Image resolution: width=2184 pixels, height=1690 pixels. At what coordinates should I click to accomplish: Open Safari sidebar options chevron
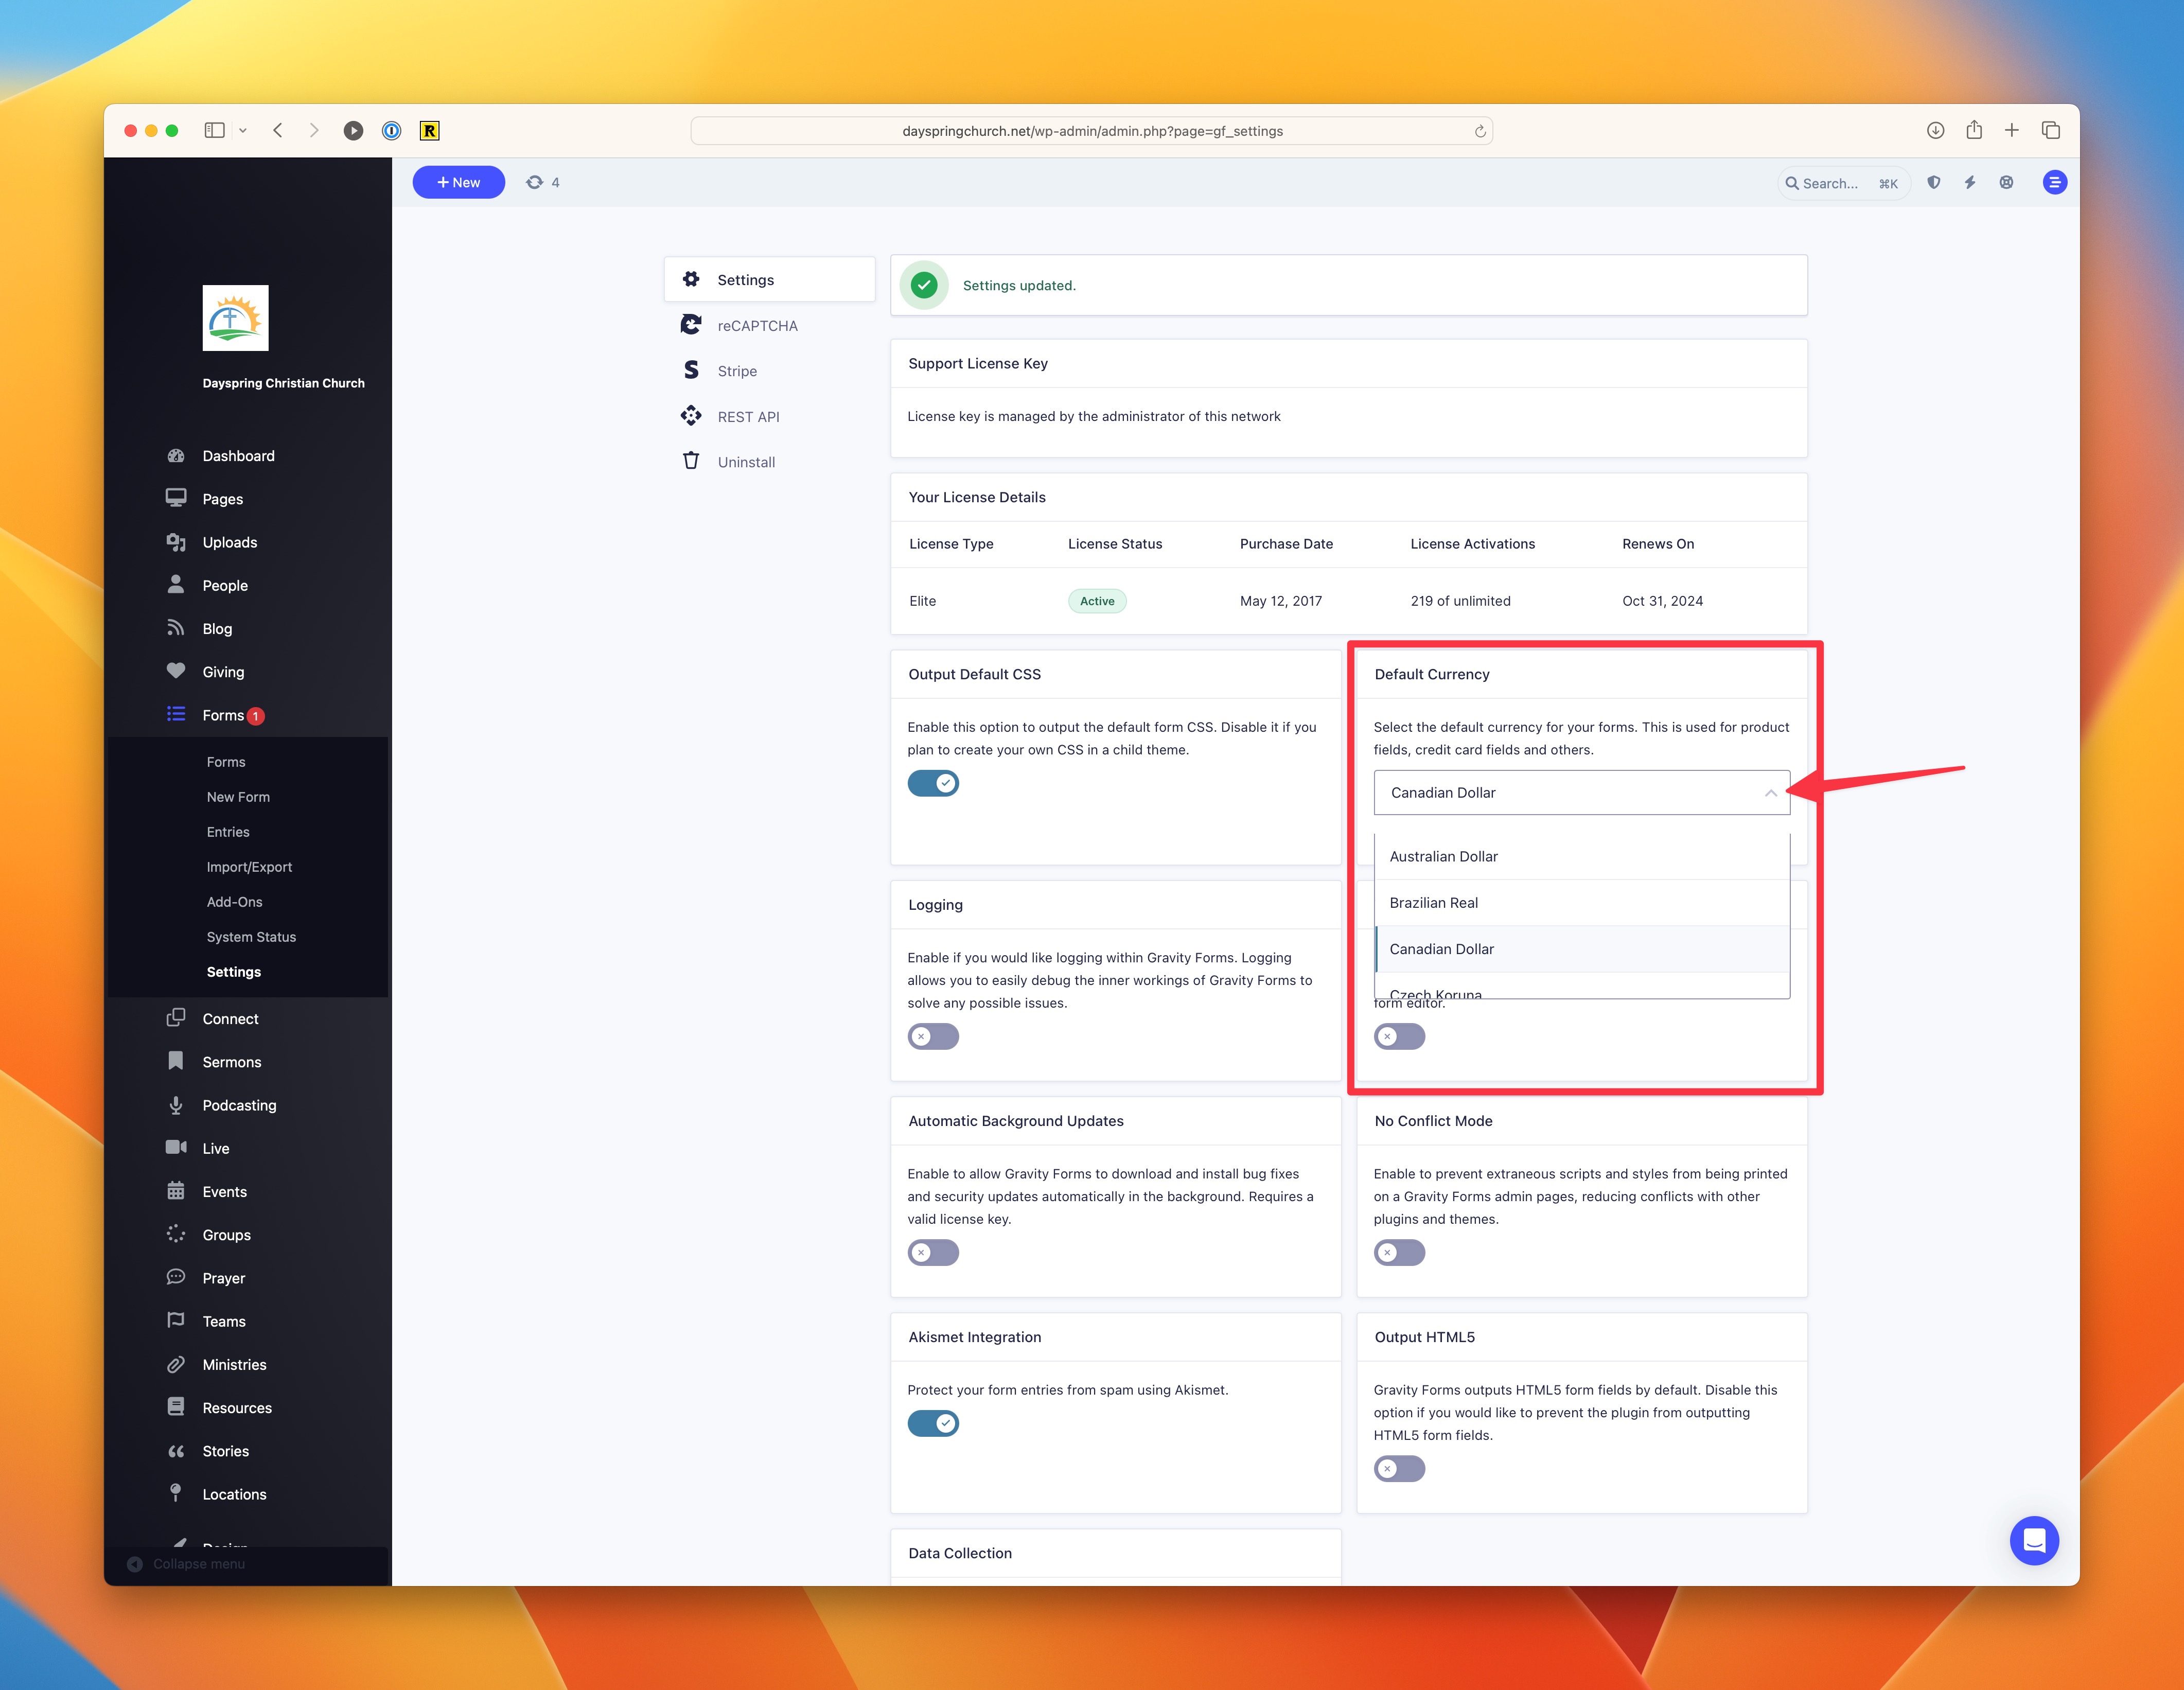pos(242,131)
